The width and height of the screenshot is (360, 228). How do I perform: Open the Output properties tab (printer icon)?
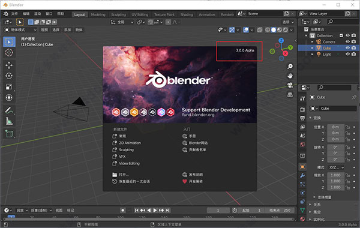pos(302,118)
